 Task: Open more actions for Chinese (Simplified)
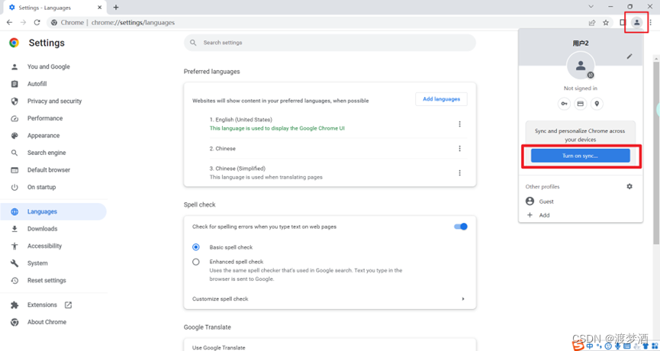pos(459,173)
